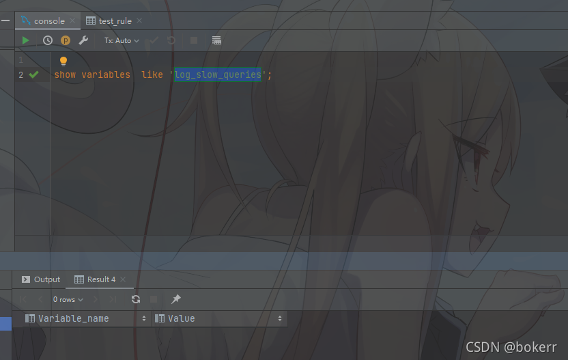Screen dimensions: 568x360
Task: Reload the result set
Action: [x=136, y=299]
